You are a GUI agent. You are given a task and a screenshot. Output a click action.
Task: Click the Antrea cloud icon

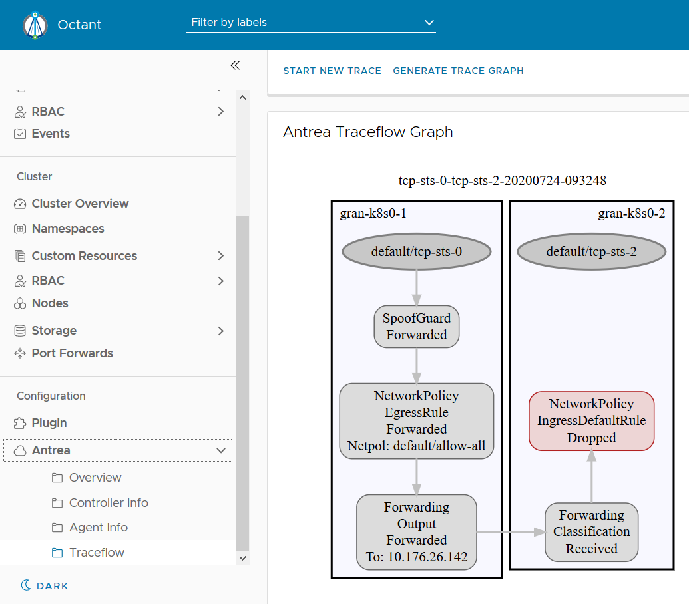coord(20,450)
